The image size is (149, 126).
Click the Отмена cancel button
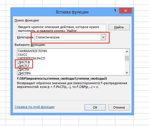(x=119, y=107)
